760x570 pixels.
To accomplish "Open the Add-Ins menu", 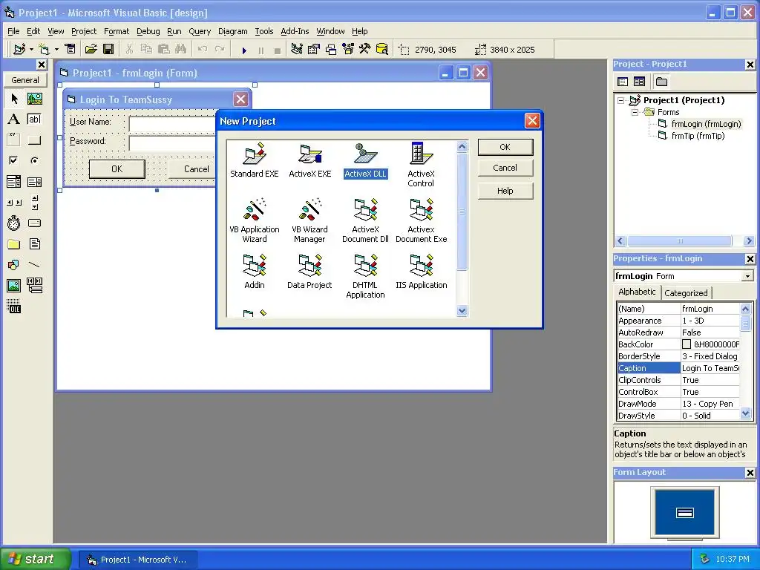I will pos(295,31).
